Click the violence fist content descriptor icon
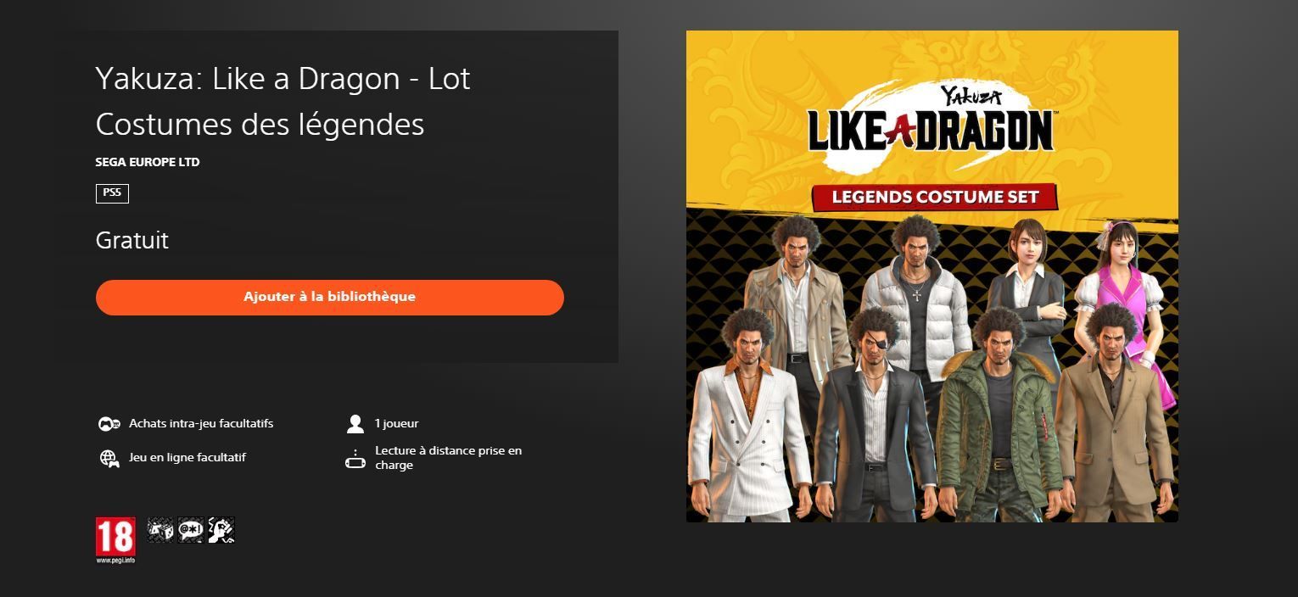 pos(221,530)
